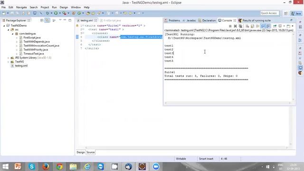Screen dimensions: 304x171
Task: Click the Display Selected Console icon
Action: coord(280,26)
